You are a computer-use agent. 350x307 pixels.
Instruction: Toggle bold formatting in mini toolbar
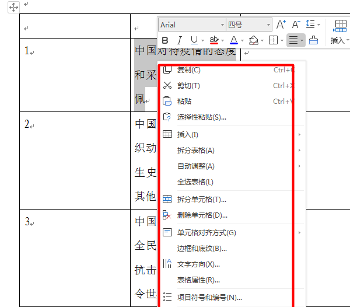tap(165, 40)
